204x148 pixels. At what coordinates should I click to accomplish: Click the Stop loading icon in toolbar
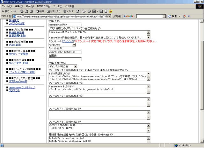click(x=21, y=11)
